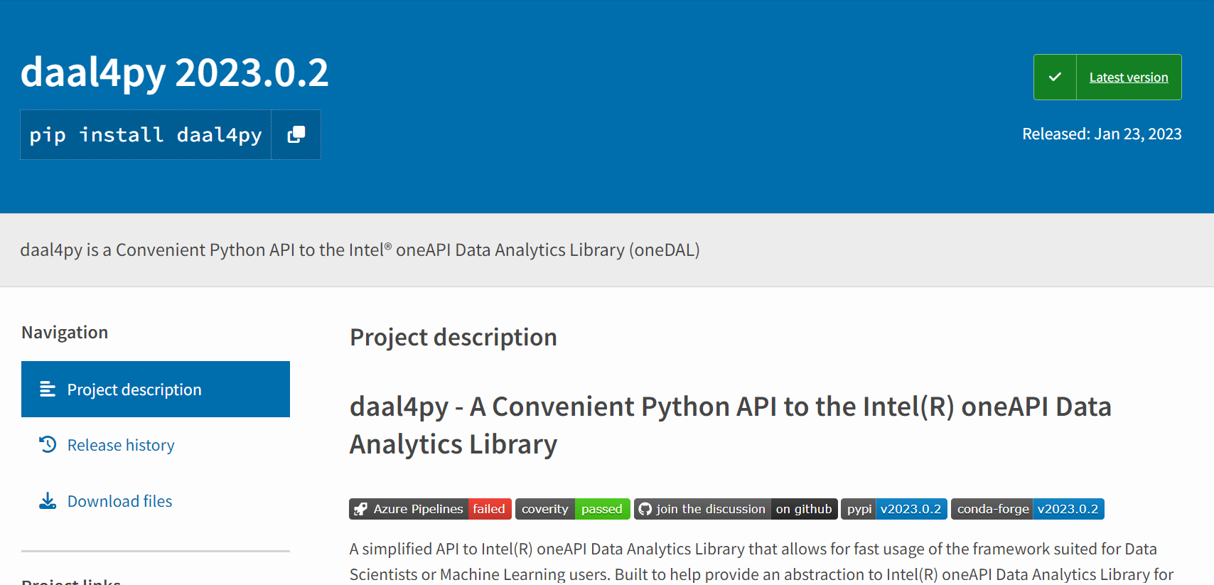Image resolution: width=1214 pixels, height=585 pixels.
Task: Open the coverity passed badge
Action: pos(572,509)
